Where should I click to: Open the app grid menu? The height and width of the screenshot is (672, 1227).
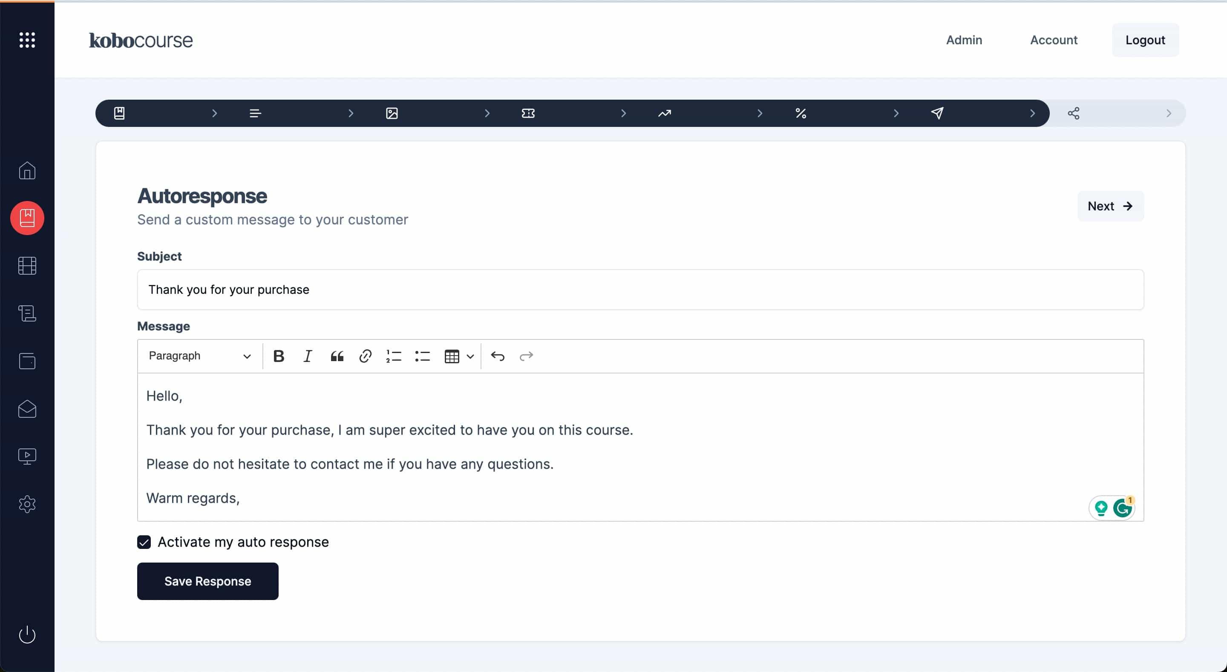click(27, 40)
